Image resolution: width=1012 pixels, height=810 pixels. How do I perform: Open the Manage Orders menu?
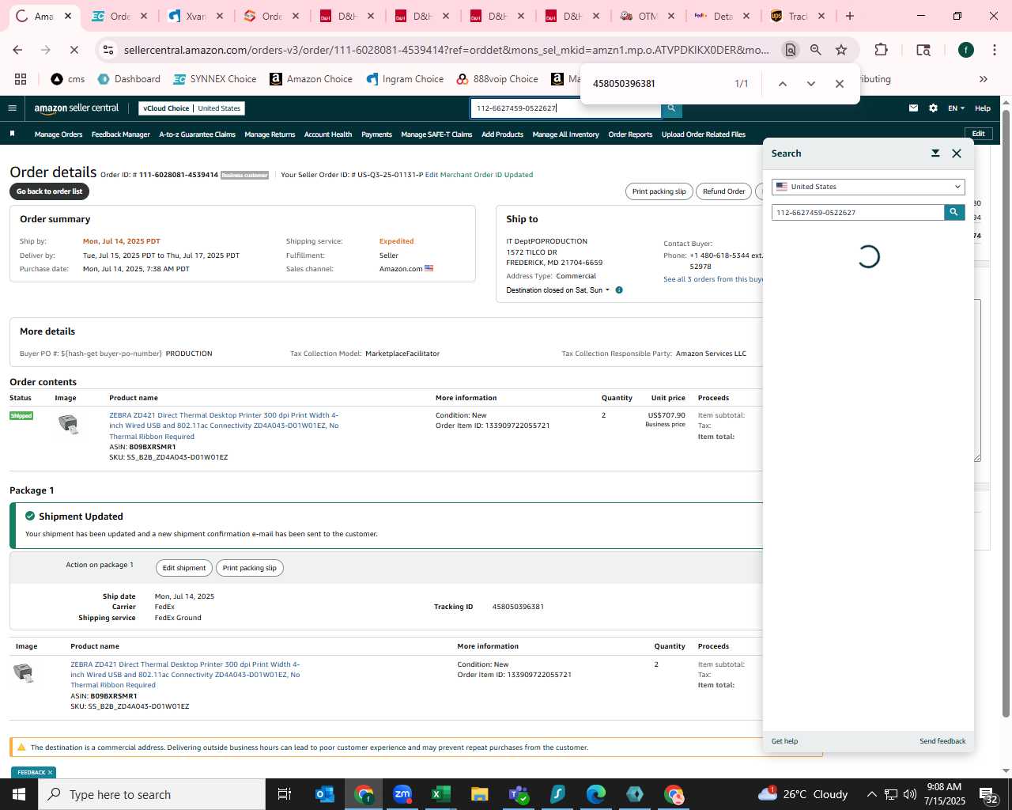(x=59, y=134)
